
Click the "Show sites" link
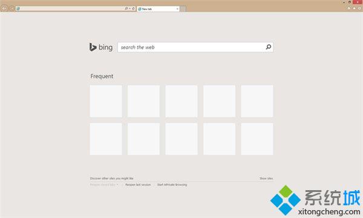coord(266,179)
